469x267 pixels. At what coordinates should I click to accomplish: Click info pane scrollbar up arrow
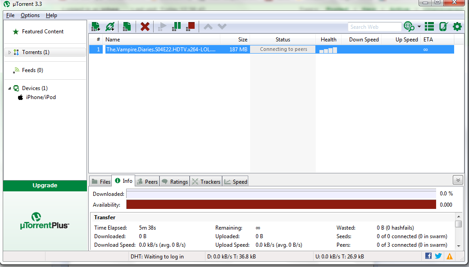click(x=459, y=216)
